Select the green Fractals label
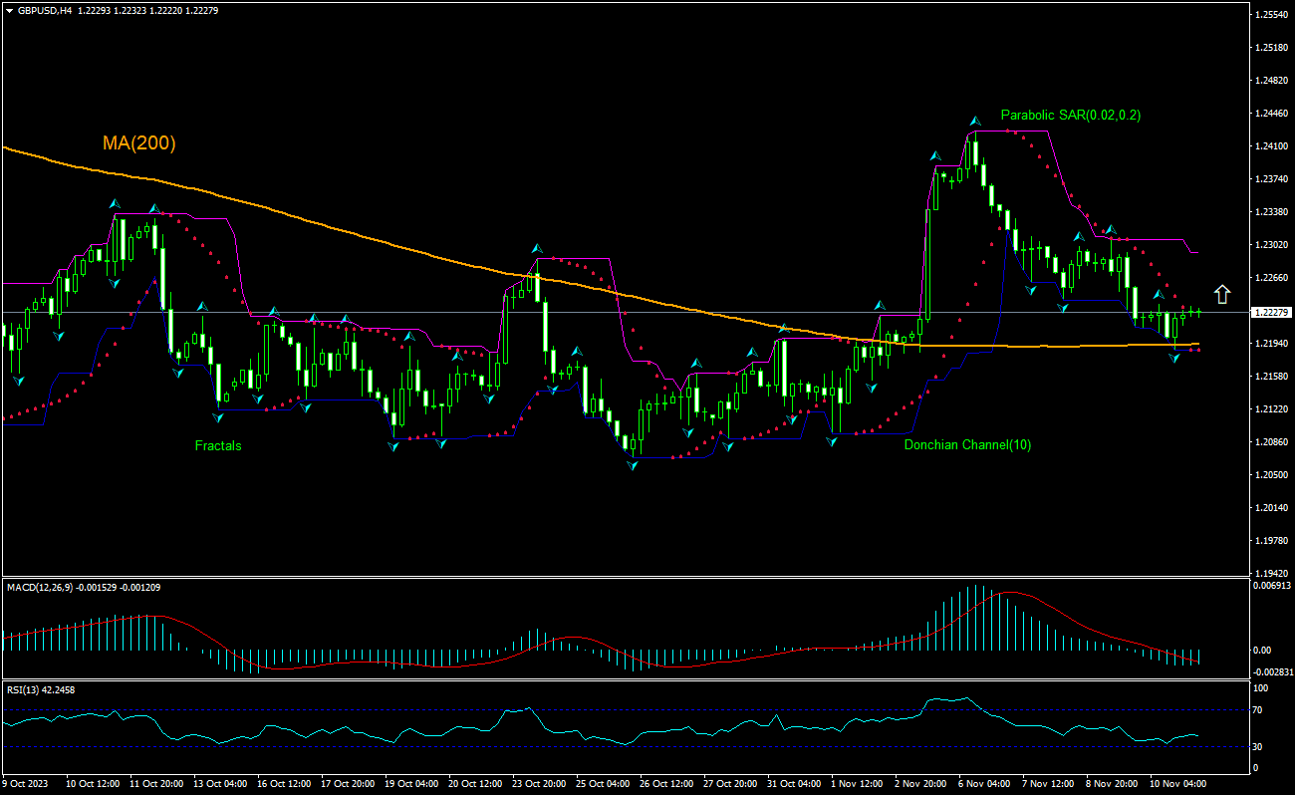The width and height of the screenshot is (1295, 795). click(x=218, y=445)
